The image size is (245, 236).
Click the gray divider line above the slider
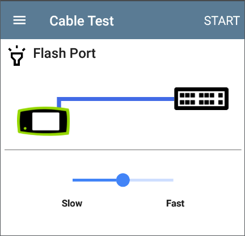point(123,150)
